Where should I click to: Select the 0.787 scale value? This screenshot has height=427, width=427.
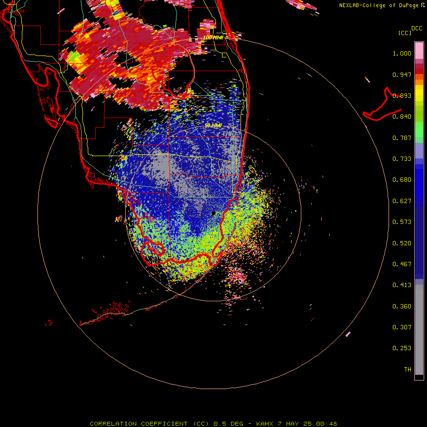coord(402,138)
